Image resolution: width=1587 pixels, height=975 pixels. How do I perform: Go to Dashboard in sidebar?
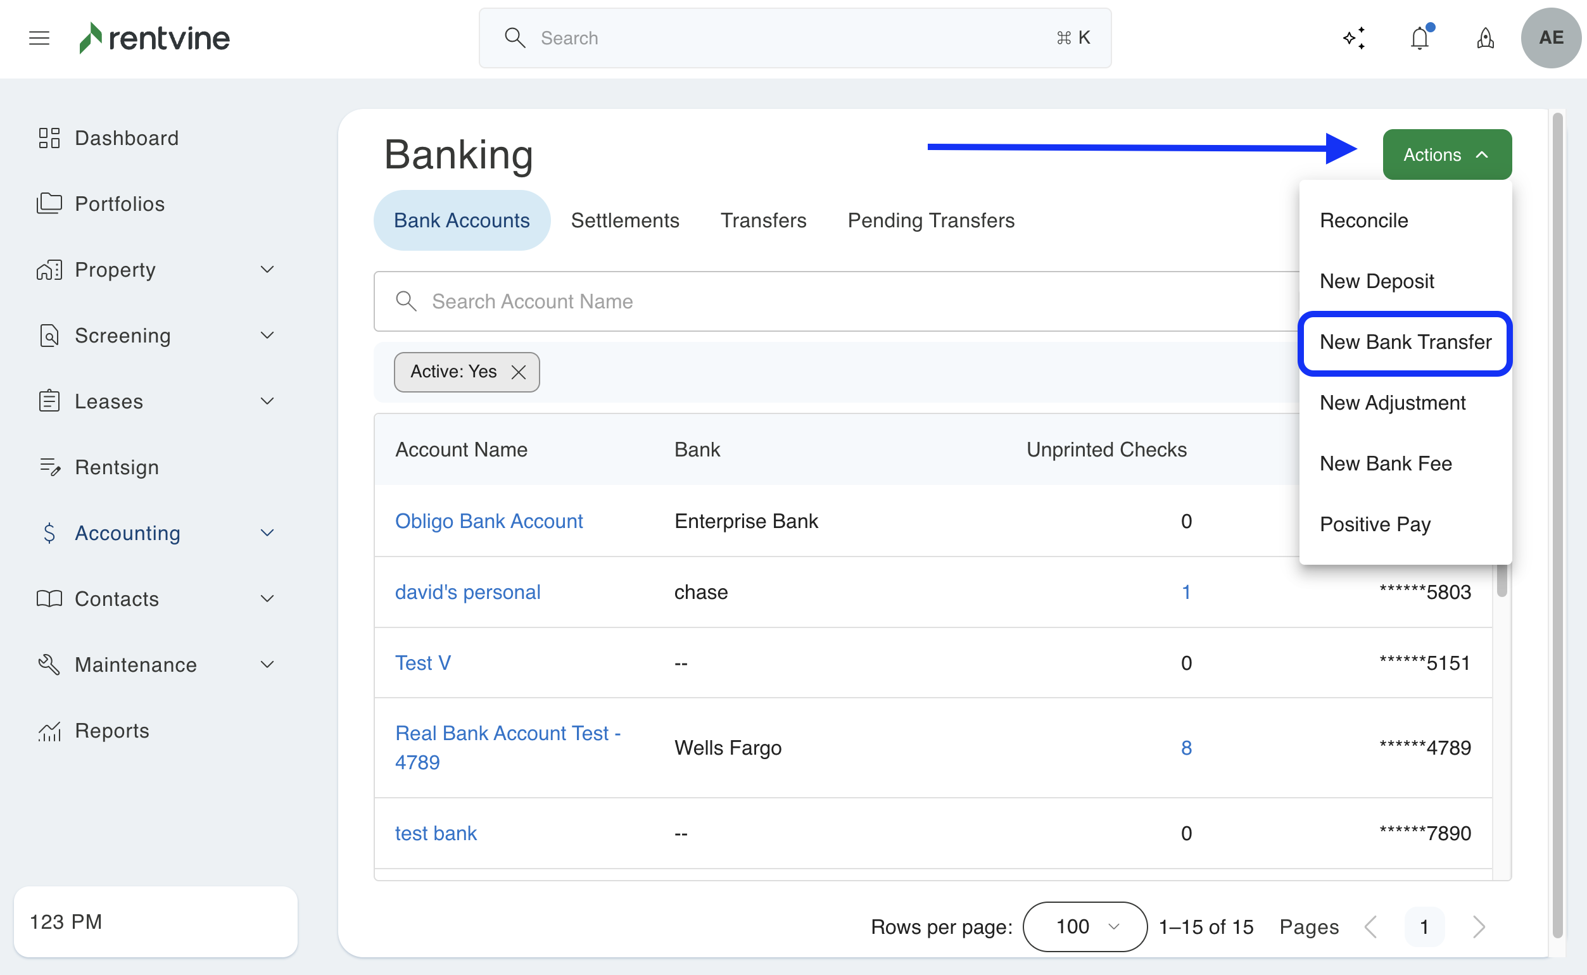coord(127,138)
